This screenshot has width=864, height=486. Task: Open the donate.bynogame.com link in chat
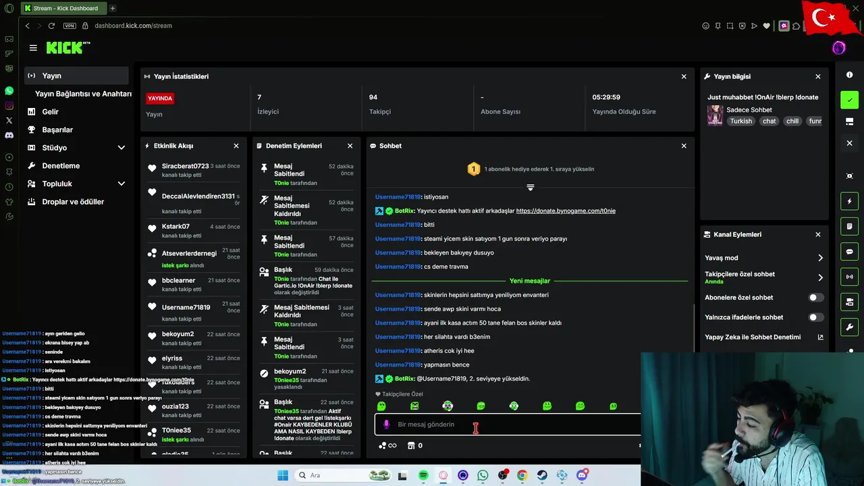(x=566, y=211)
